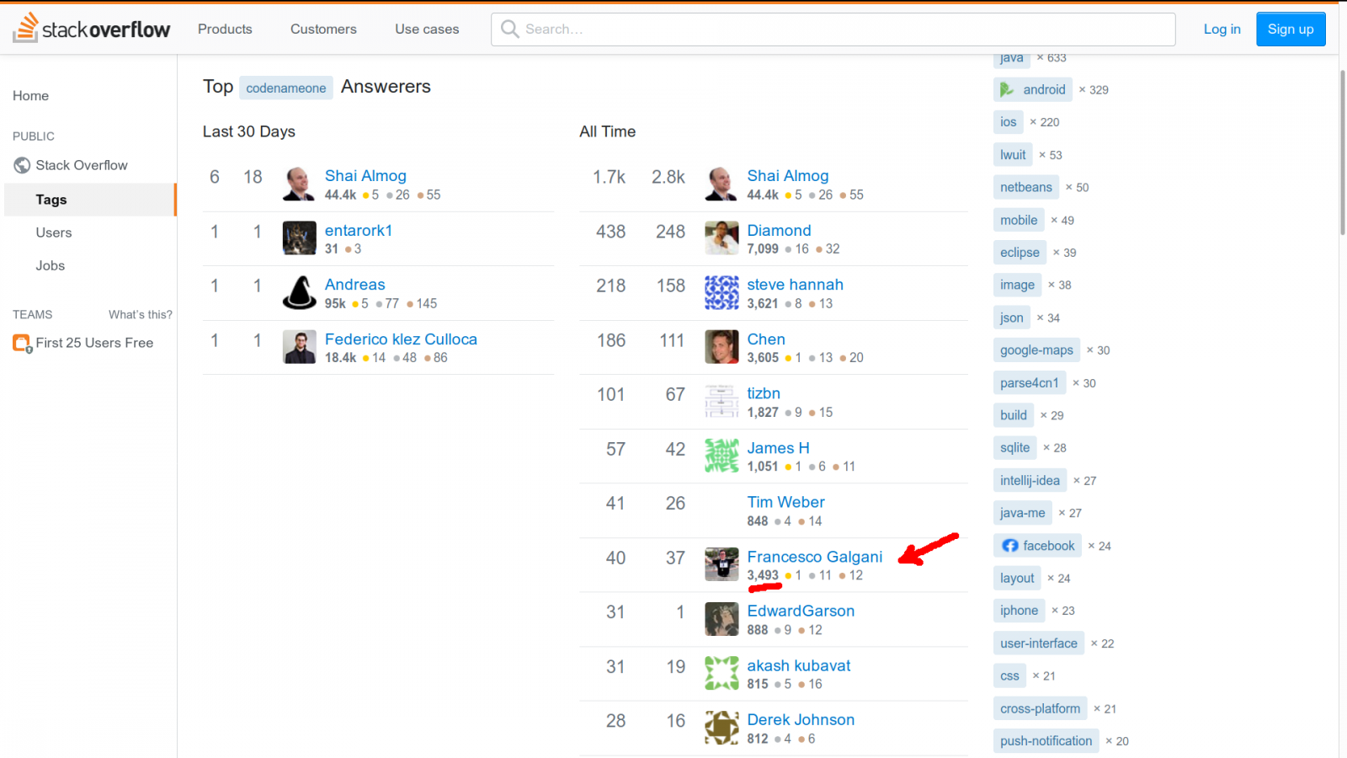Click Francesco Galgani's profile photo

pos(721,564)
